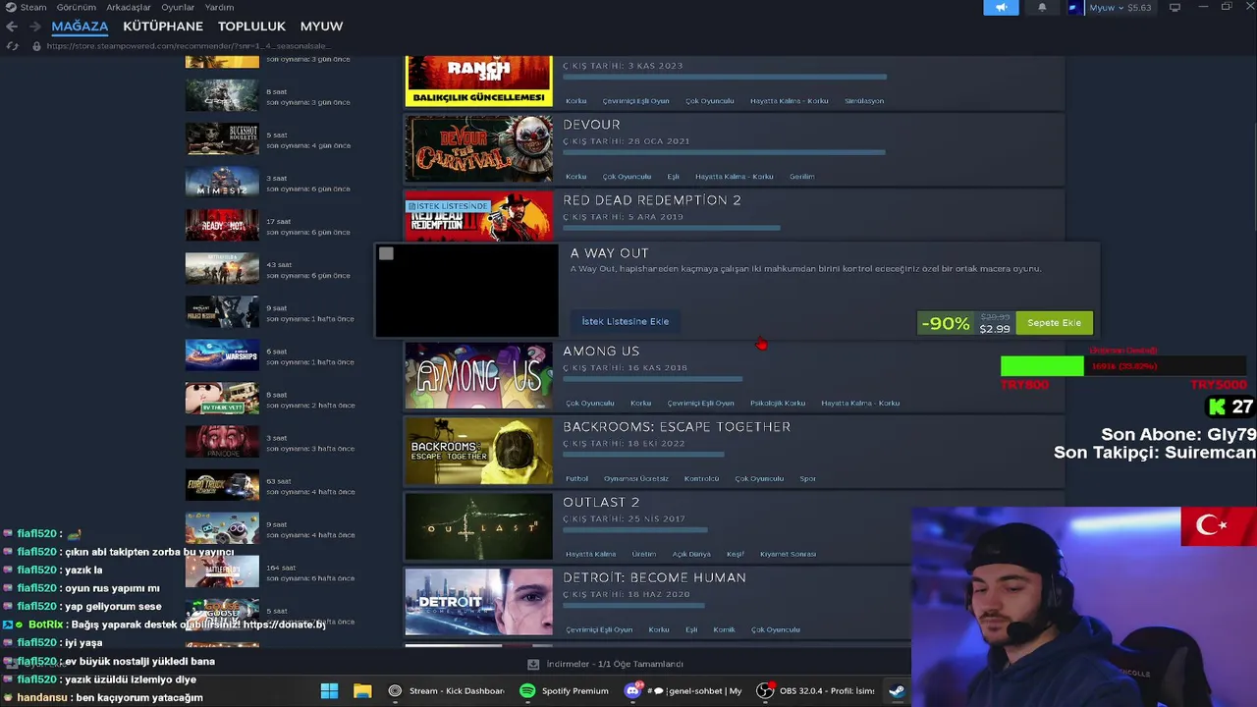Click the OUTLAST 2 game title
This screenshot has width=1257, height=707.
tap(601, 502)
